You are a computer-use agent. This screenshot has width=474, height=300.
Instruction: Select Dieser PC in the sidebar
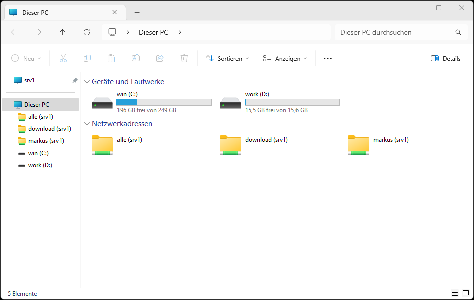click(40, 105)
